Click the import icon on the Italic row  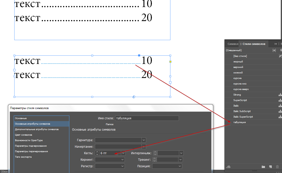point(280,106)
